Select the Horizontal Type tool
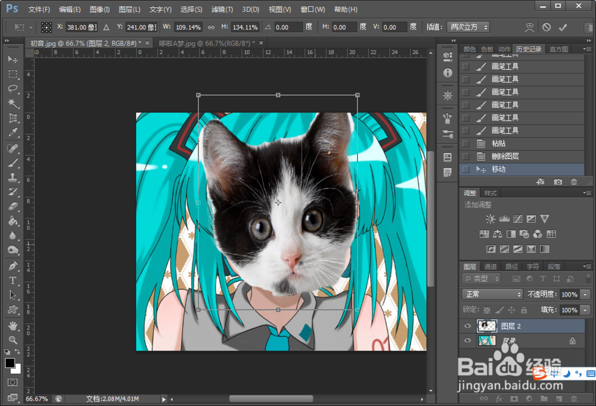Image resolution: width=596 pixels, height=406 pixels. [13, 280]
